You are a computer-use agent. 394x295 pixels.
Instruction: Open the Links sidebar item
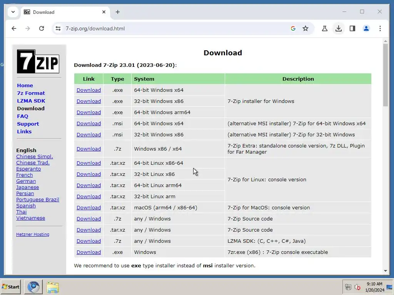[x=24, y=131]
